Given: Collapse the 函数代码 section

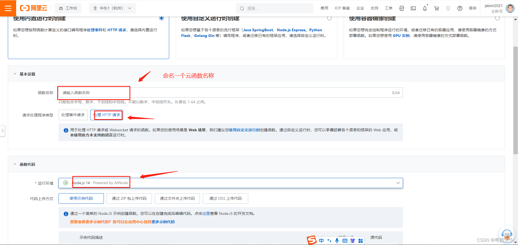Looking at the screenshot, I should 15,164.
